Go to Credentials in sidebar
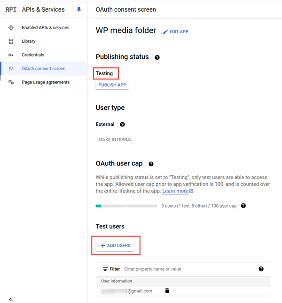 pyautogui.click(x=33, y=55)
